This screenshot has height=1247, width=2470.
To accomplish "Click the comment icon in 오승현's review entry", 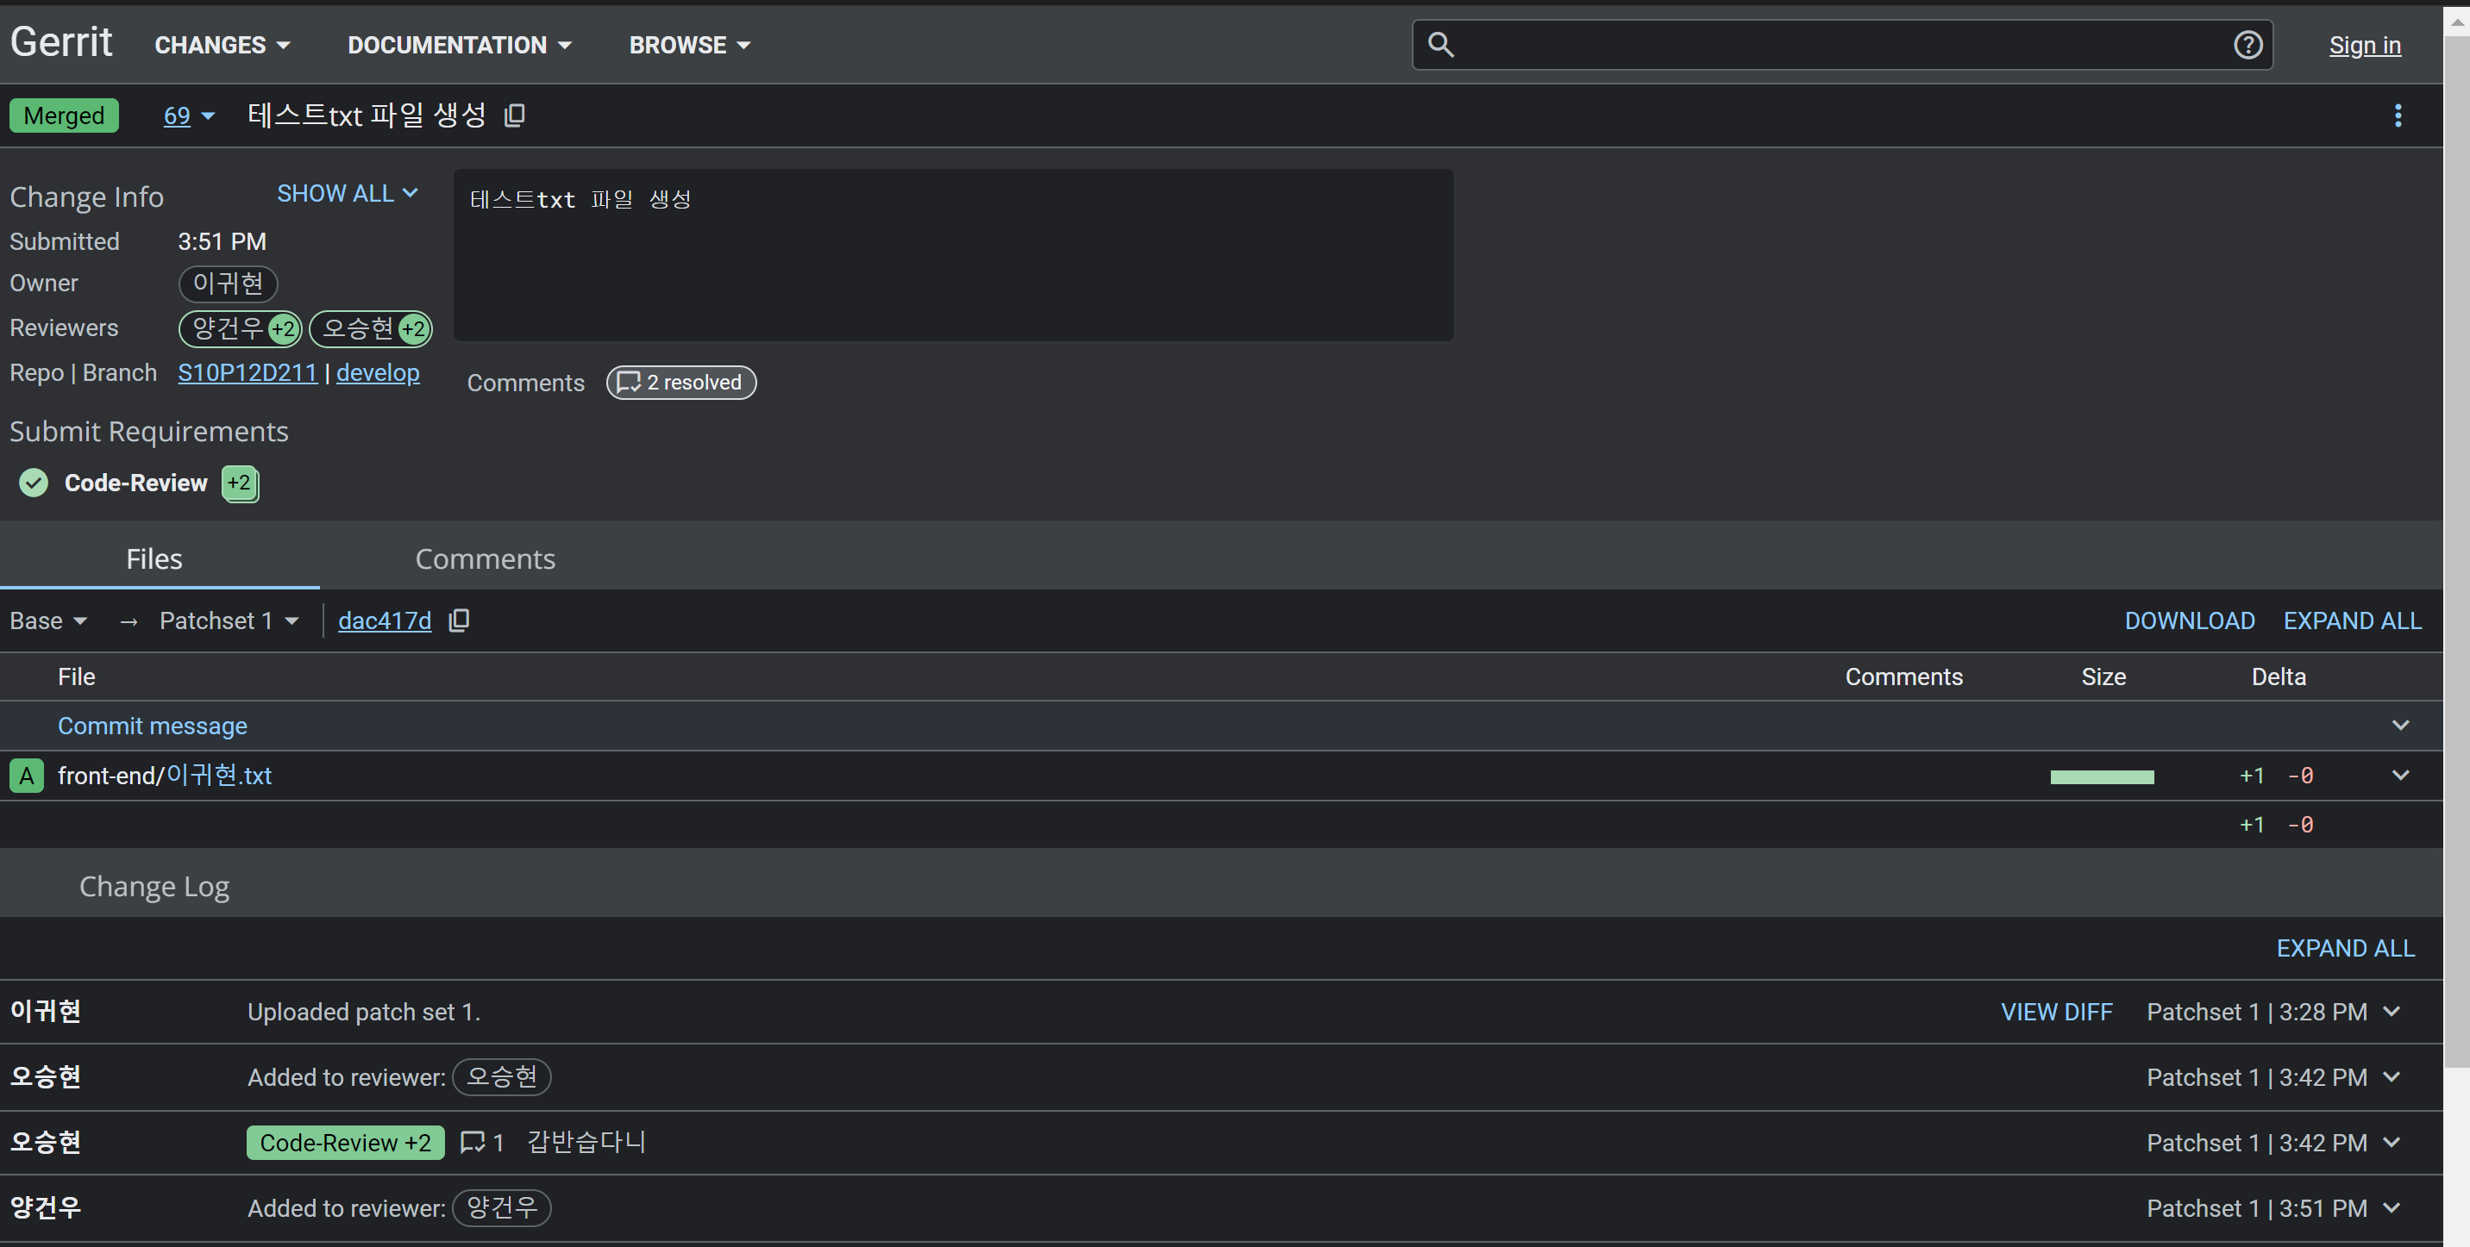I will [472, 1142].
